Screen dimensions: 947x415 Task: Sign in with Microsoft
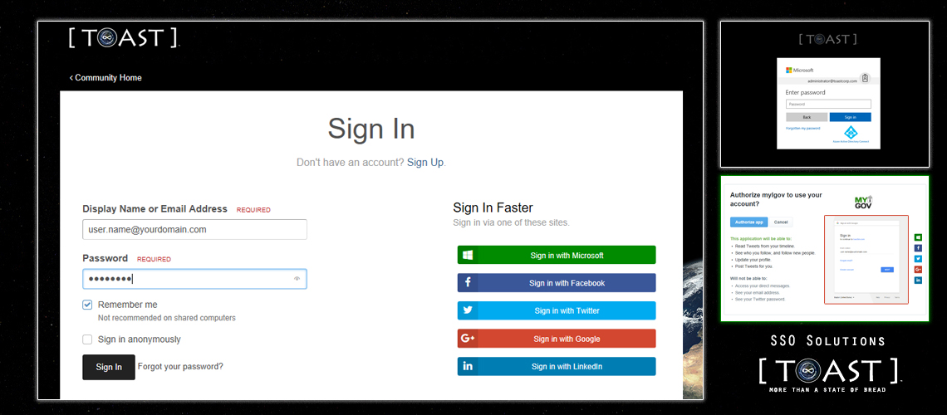557,255
